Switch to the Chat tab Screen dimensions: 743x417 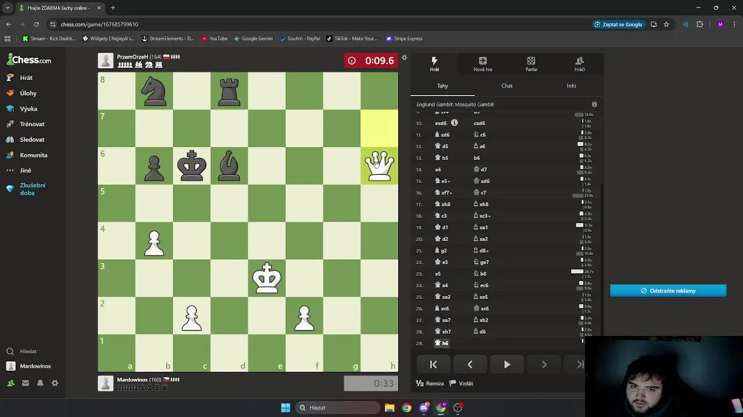coord(507,86)
